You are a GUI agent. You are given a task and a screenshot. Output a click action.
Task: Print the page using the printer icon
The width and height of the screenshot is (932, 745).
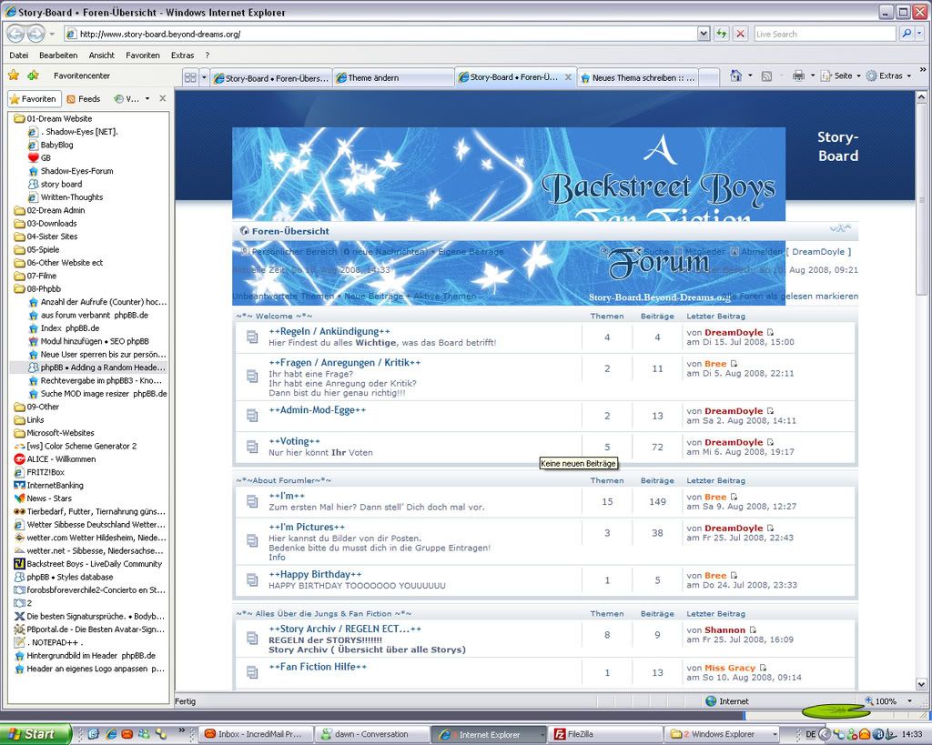pos(798,76)
